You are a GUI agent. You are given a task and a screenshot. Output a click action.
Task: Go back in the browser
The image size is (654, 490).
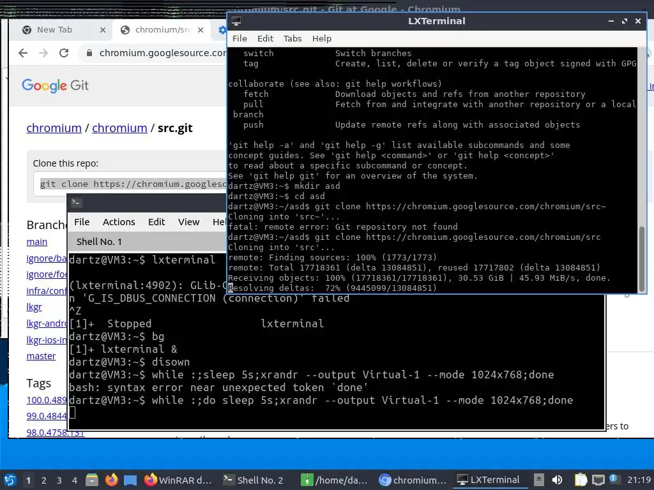click(x=23, y=53)
